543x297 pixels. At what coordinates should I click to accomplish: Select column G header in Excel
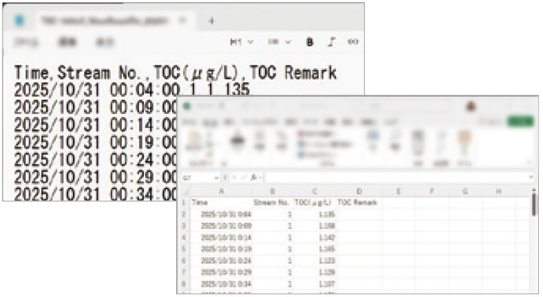click(x=465, y=191)
